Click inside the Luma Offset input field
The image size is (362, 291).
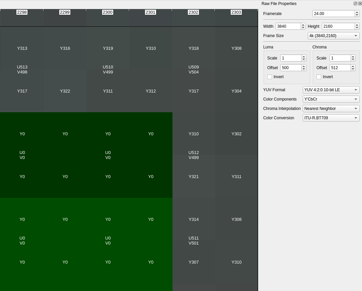(290, 67)
